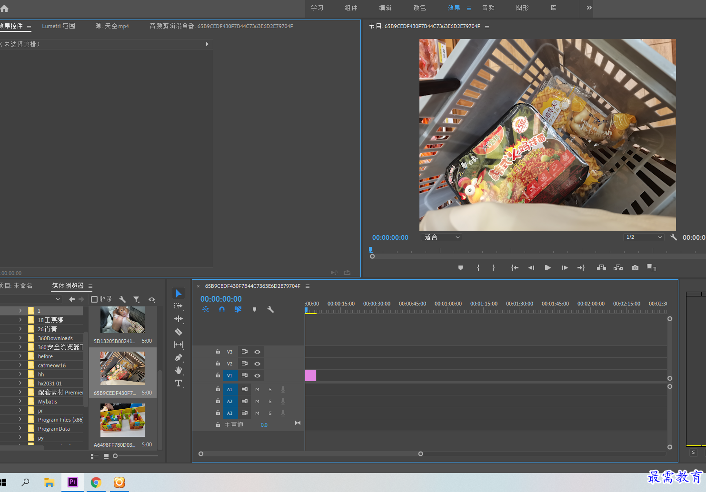706x492 pixels.
Task: Open comparison view button
Action: (x=651, y=268)
